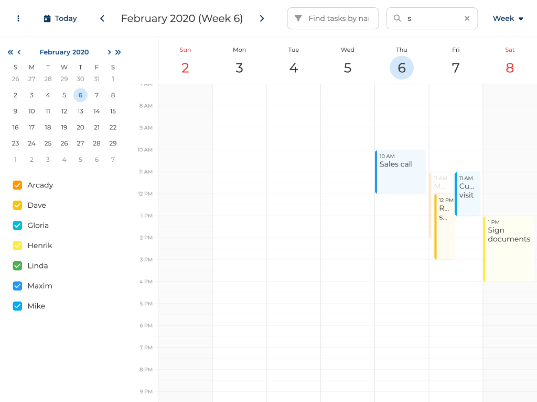Click the Today button
Image resolution: width=537 pixels, height=402 pixels.
(60, 18)
